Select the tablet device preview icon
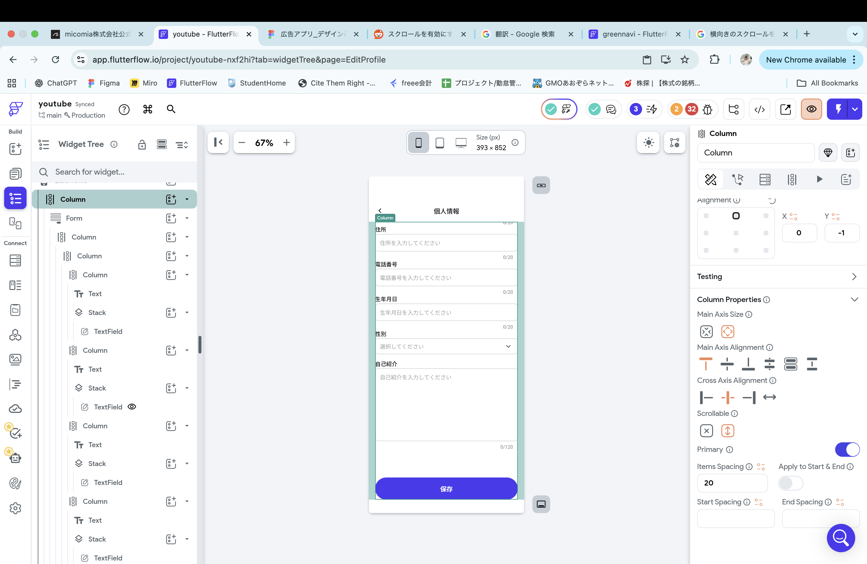 (440, 142)
